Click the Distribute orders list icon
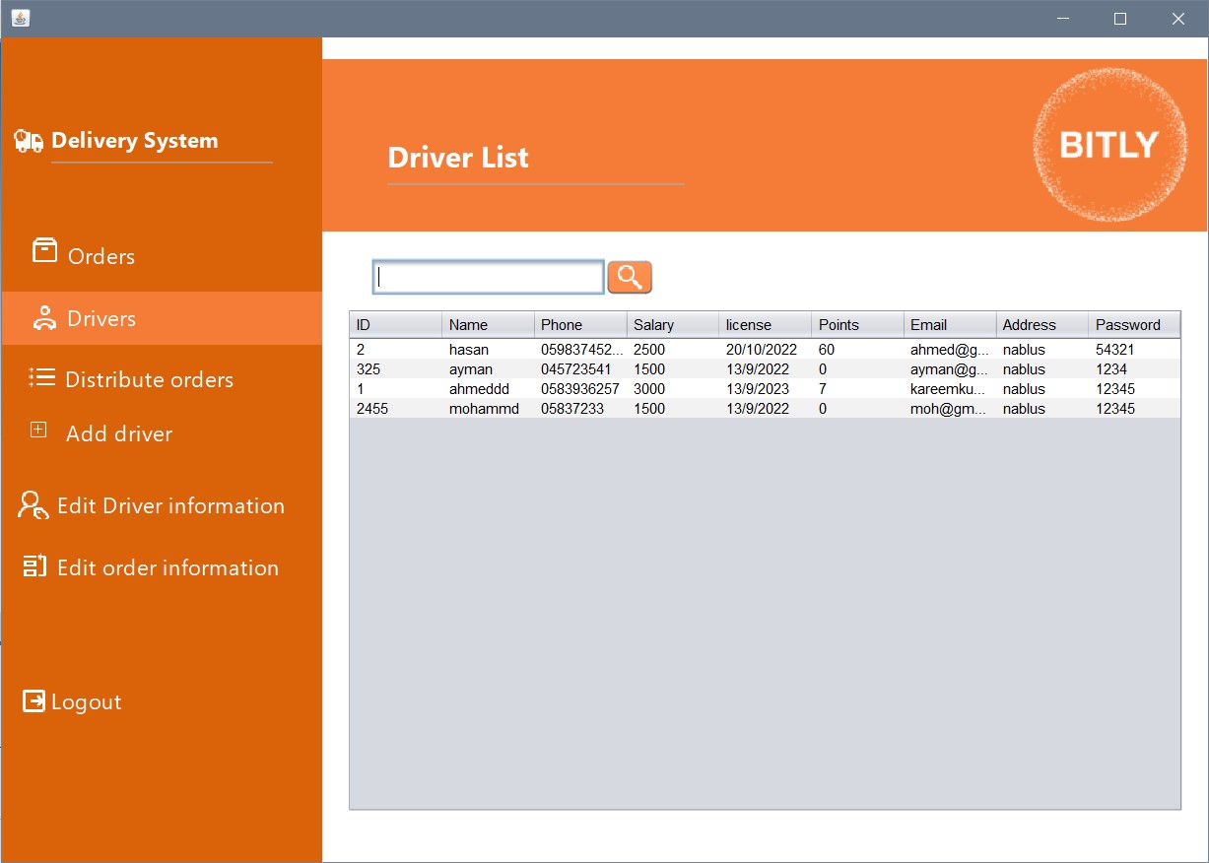 [x=41, y=376]
